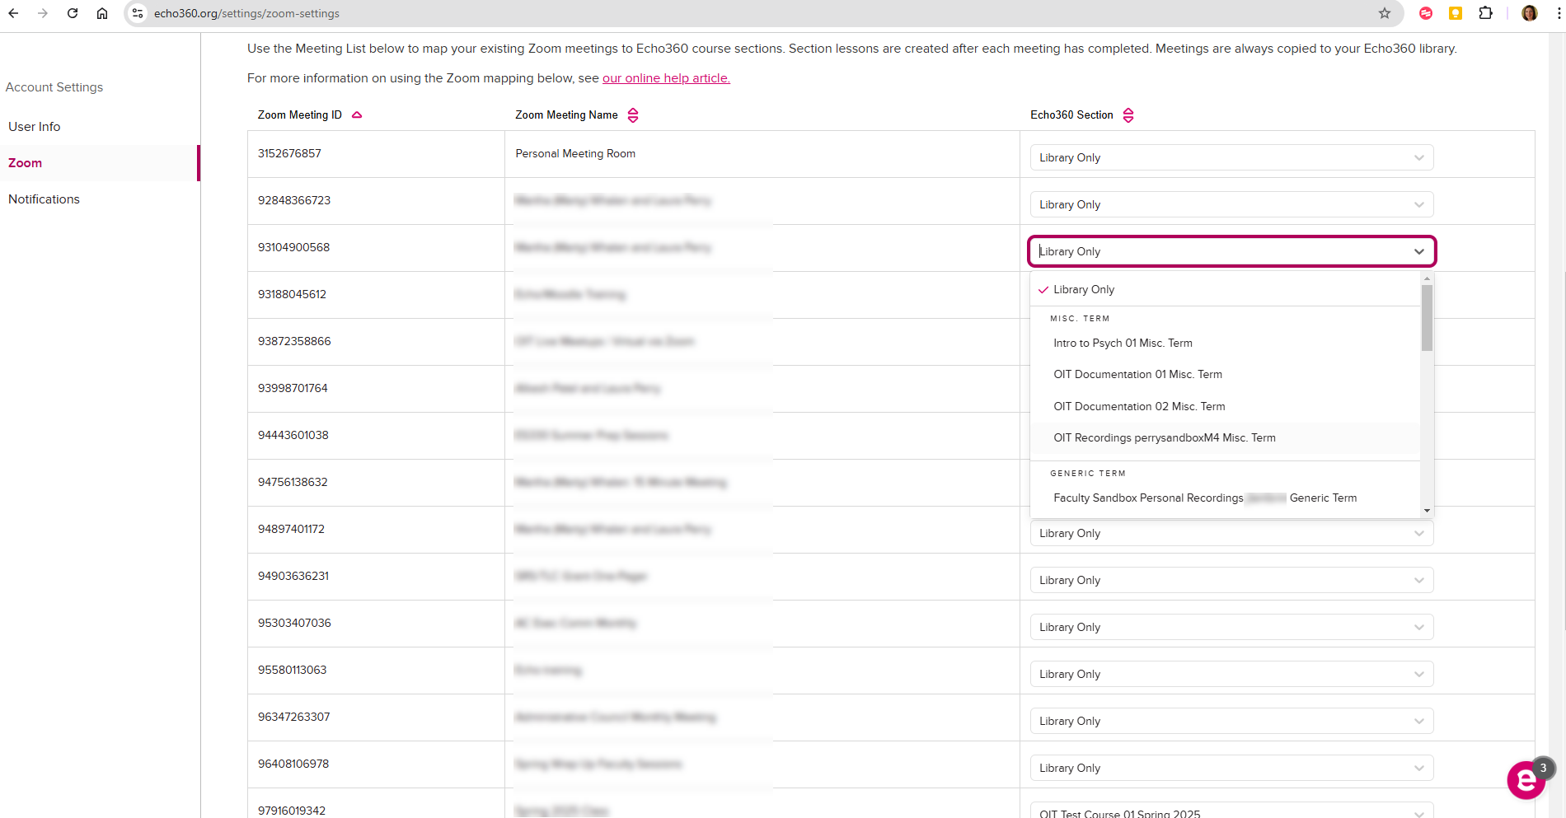
Task: Open the online help article link
Action: (x=666, y=78)
